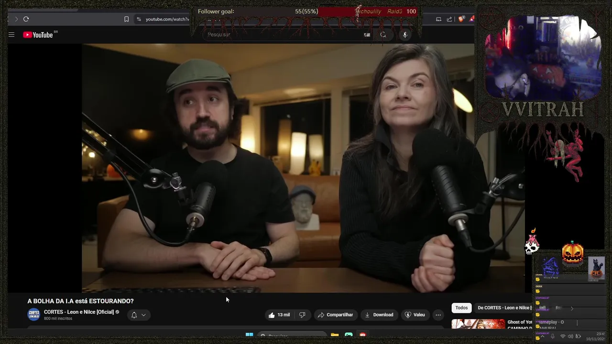Like the video with 13 mil thumbs up
The image size is (612, 344).
(279, 315)
